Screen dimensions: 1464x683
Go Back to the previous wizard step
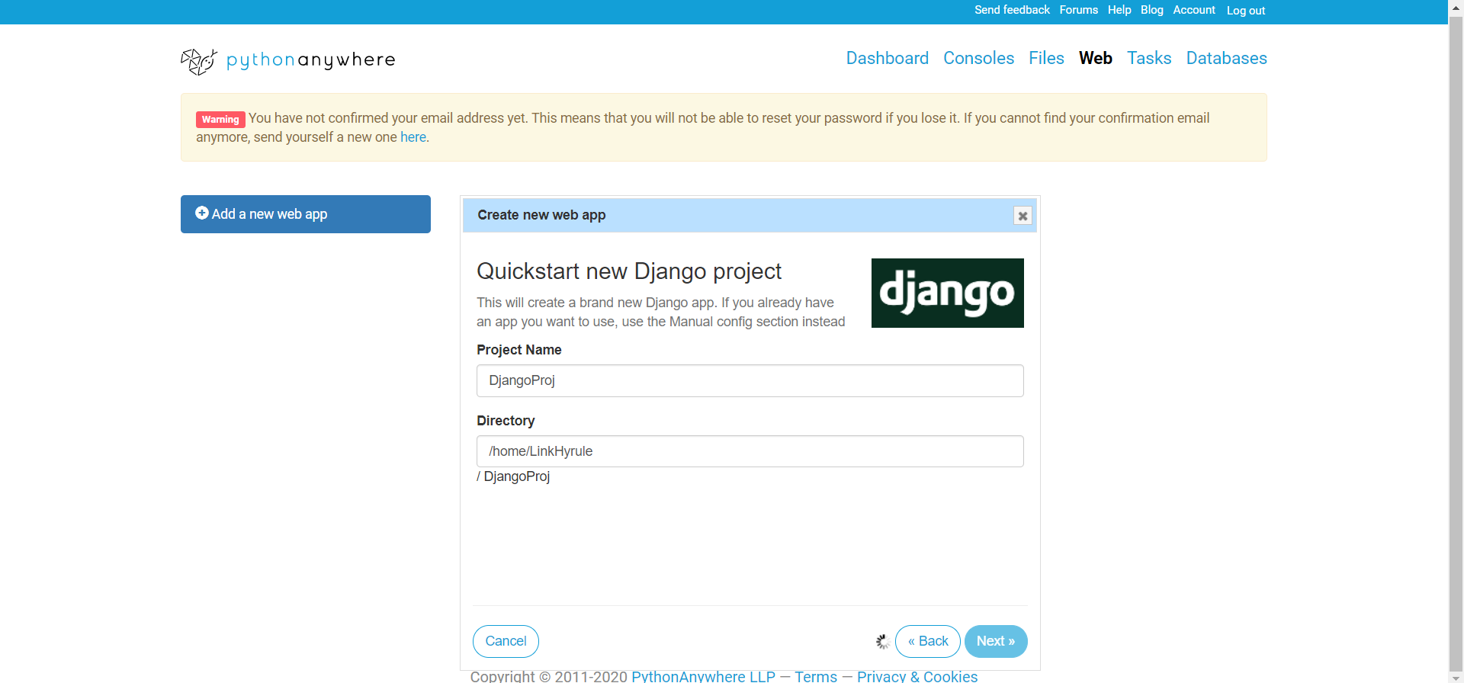[x=928, y=641]
